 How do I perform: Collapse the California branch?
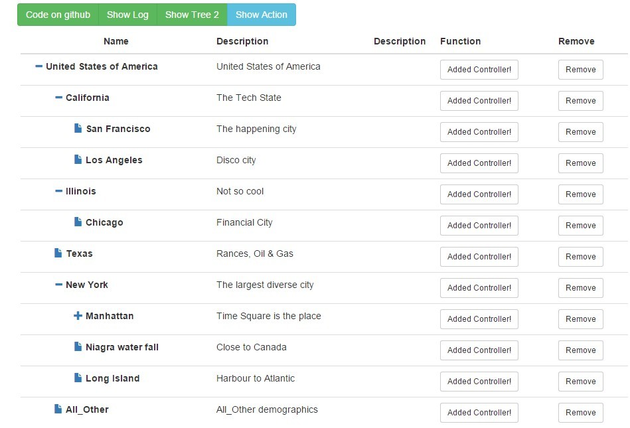click(x=58, y=98)
